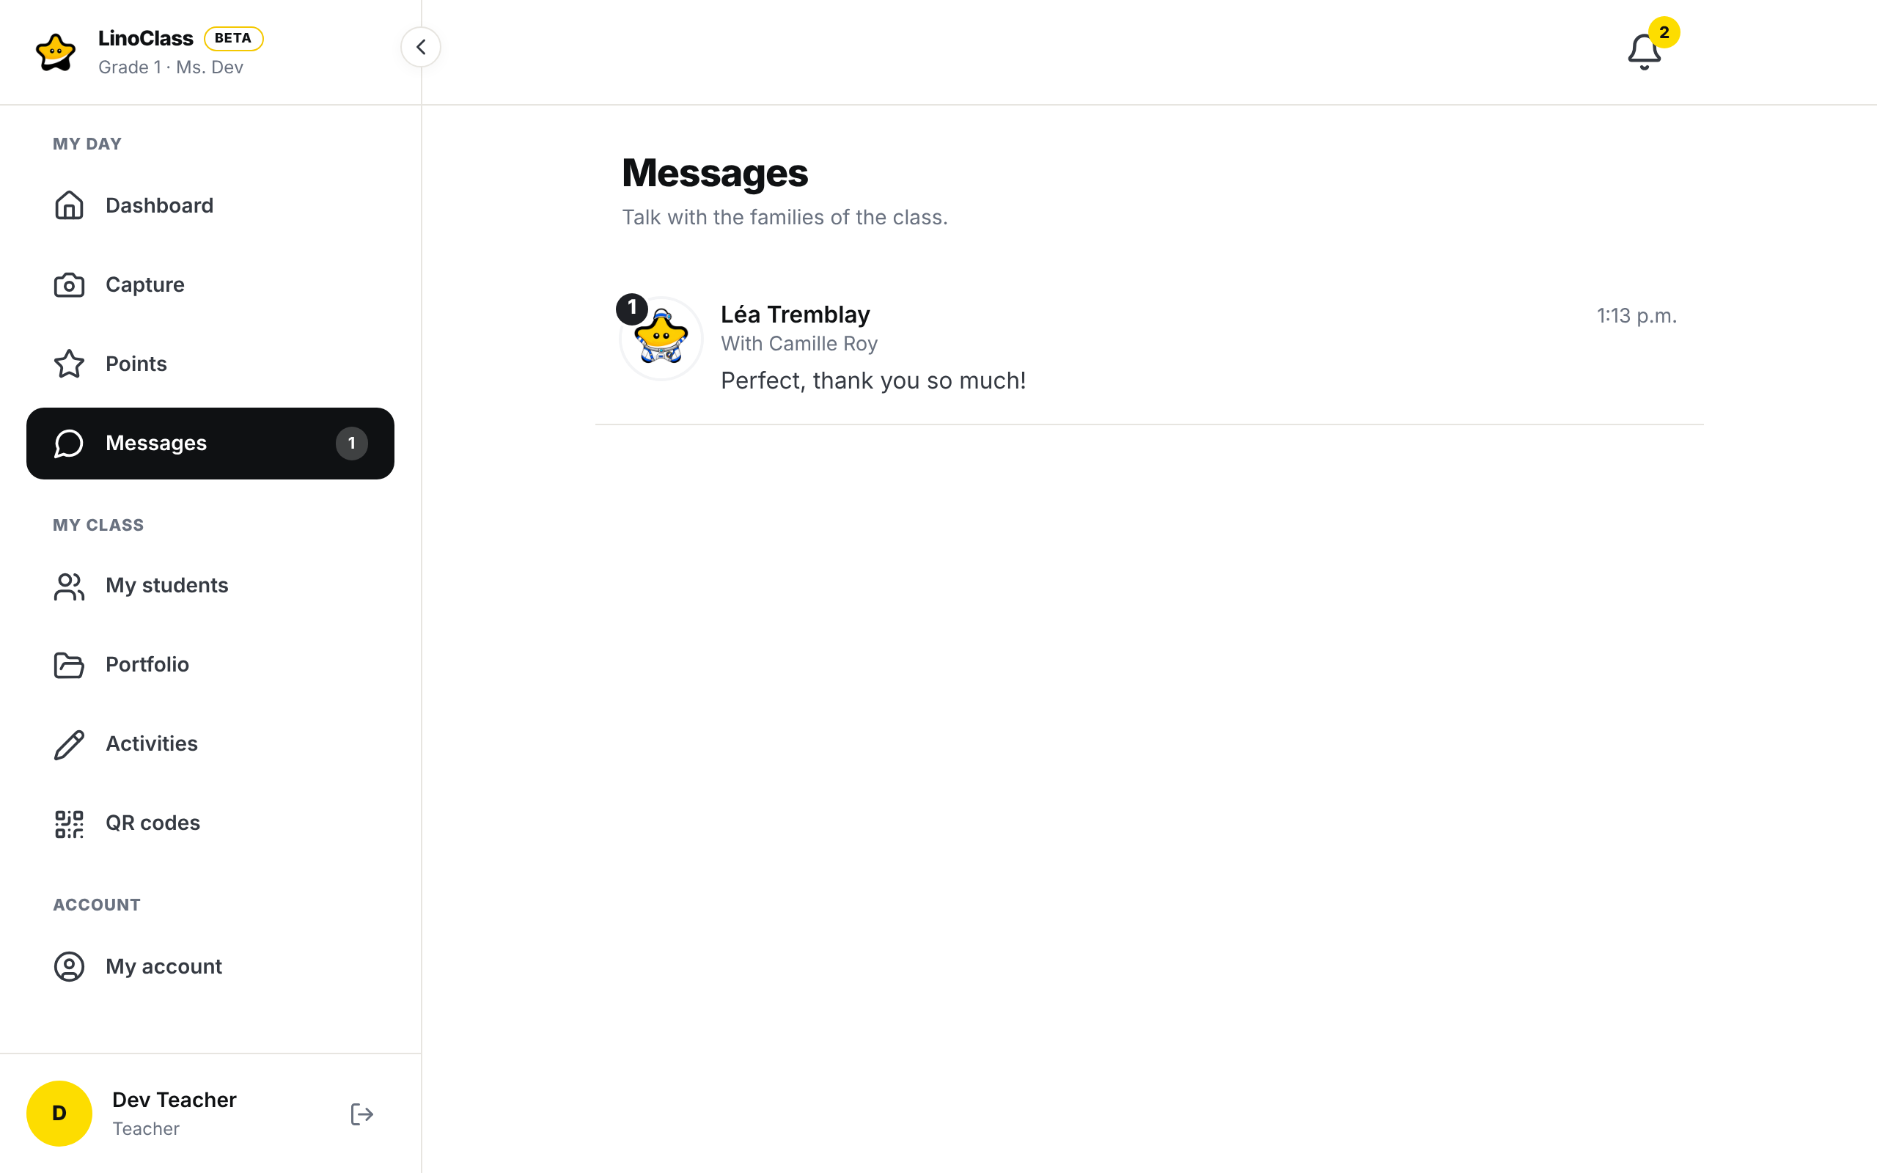Go to Dashboard in the sidebar
The height and width of the screenshot is (1173, 1877).
coord(210,205)
